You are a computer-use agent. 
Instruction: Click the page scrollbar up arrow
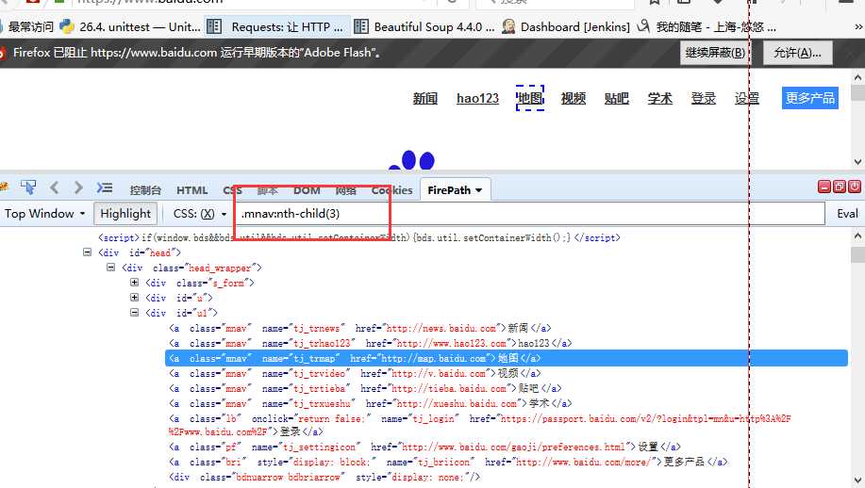[857, 77]
